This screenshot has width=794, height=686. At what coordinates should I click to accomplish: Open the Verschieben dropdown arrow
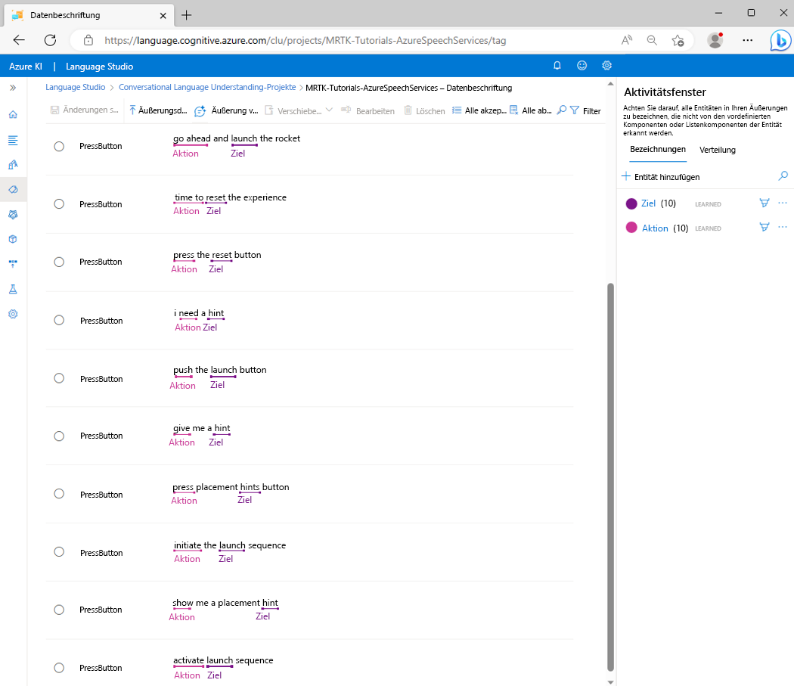pyautogui.click(x=329, y=110)
